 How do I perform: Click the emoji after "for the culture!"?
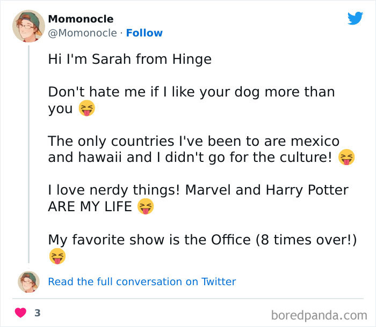coord(347,158)
